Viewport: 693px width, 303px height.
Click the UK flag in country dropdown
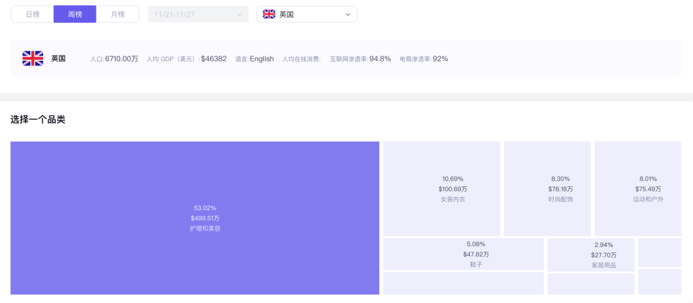point(269,15)
